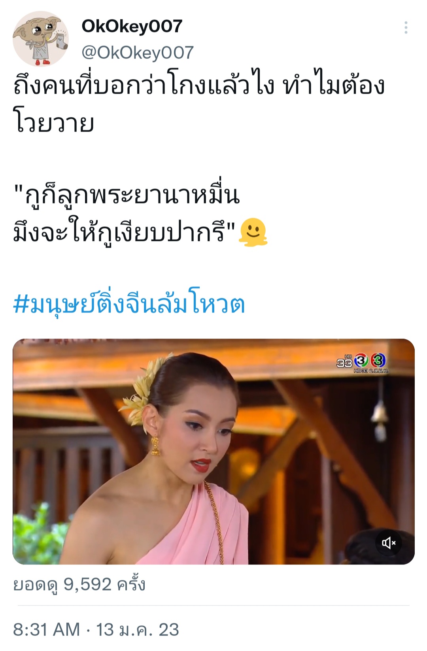
Task: Click the date 13 ม.ค. 23
Action: 138,629
